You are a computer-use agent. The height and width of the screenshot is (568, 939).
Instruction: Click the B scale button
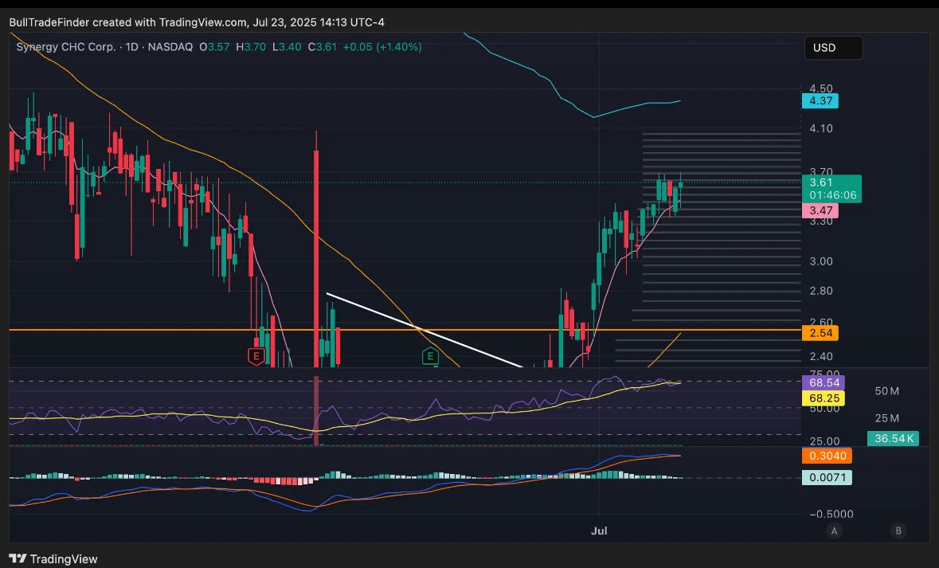coord(898,531)
